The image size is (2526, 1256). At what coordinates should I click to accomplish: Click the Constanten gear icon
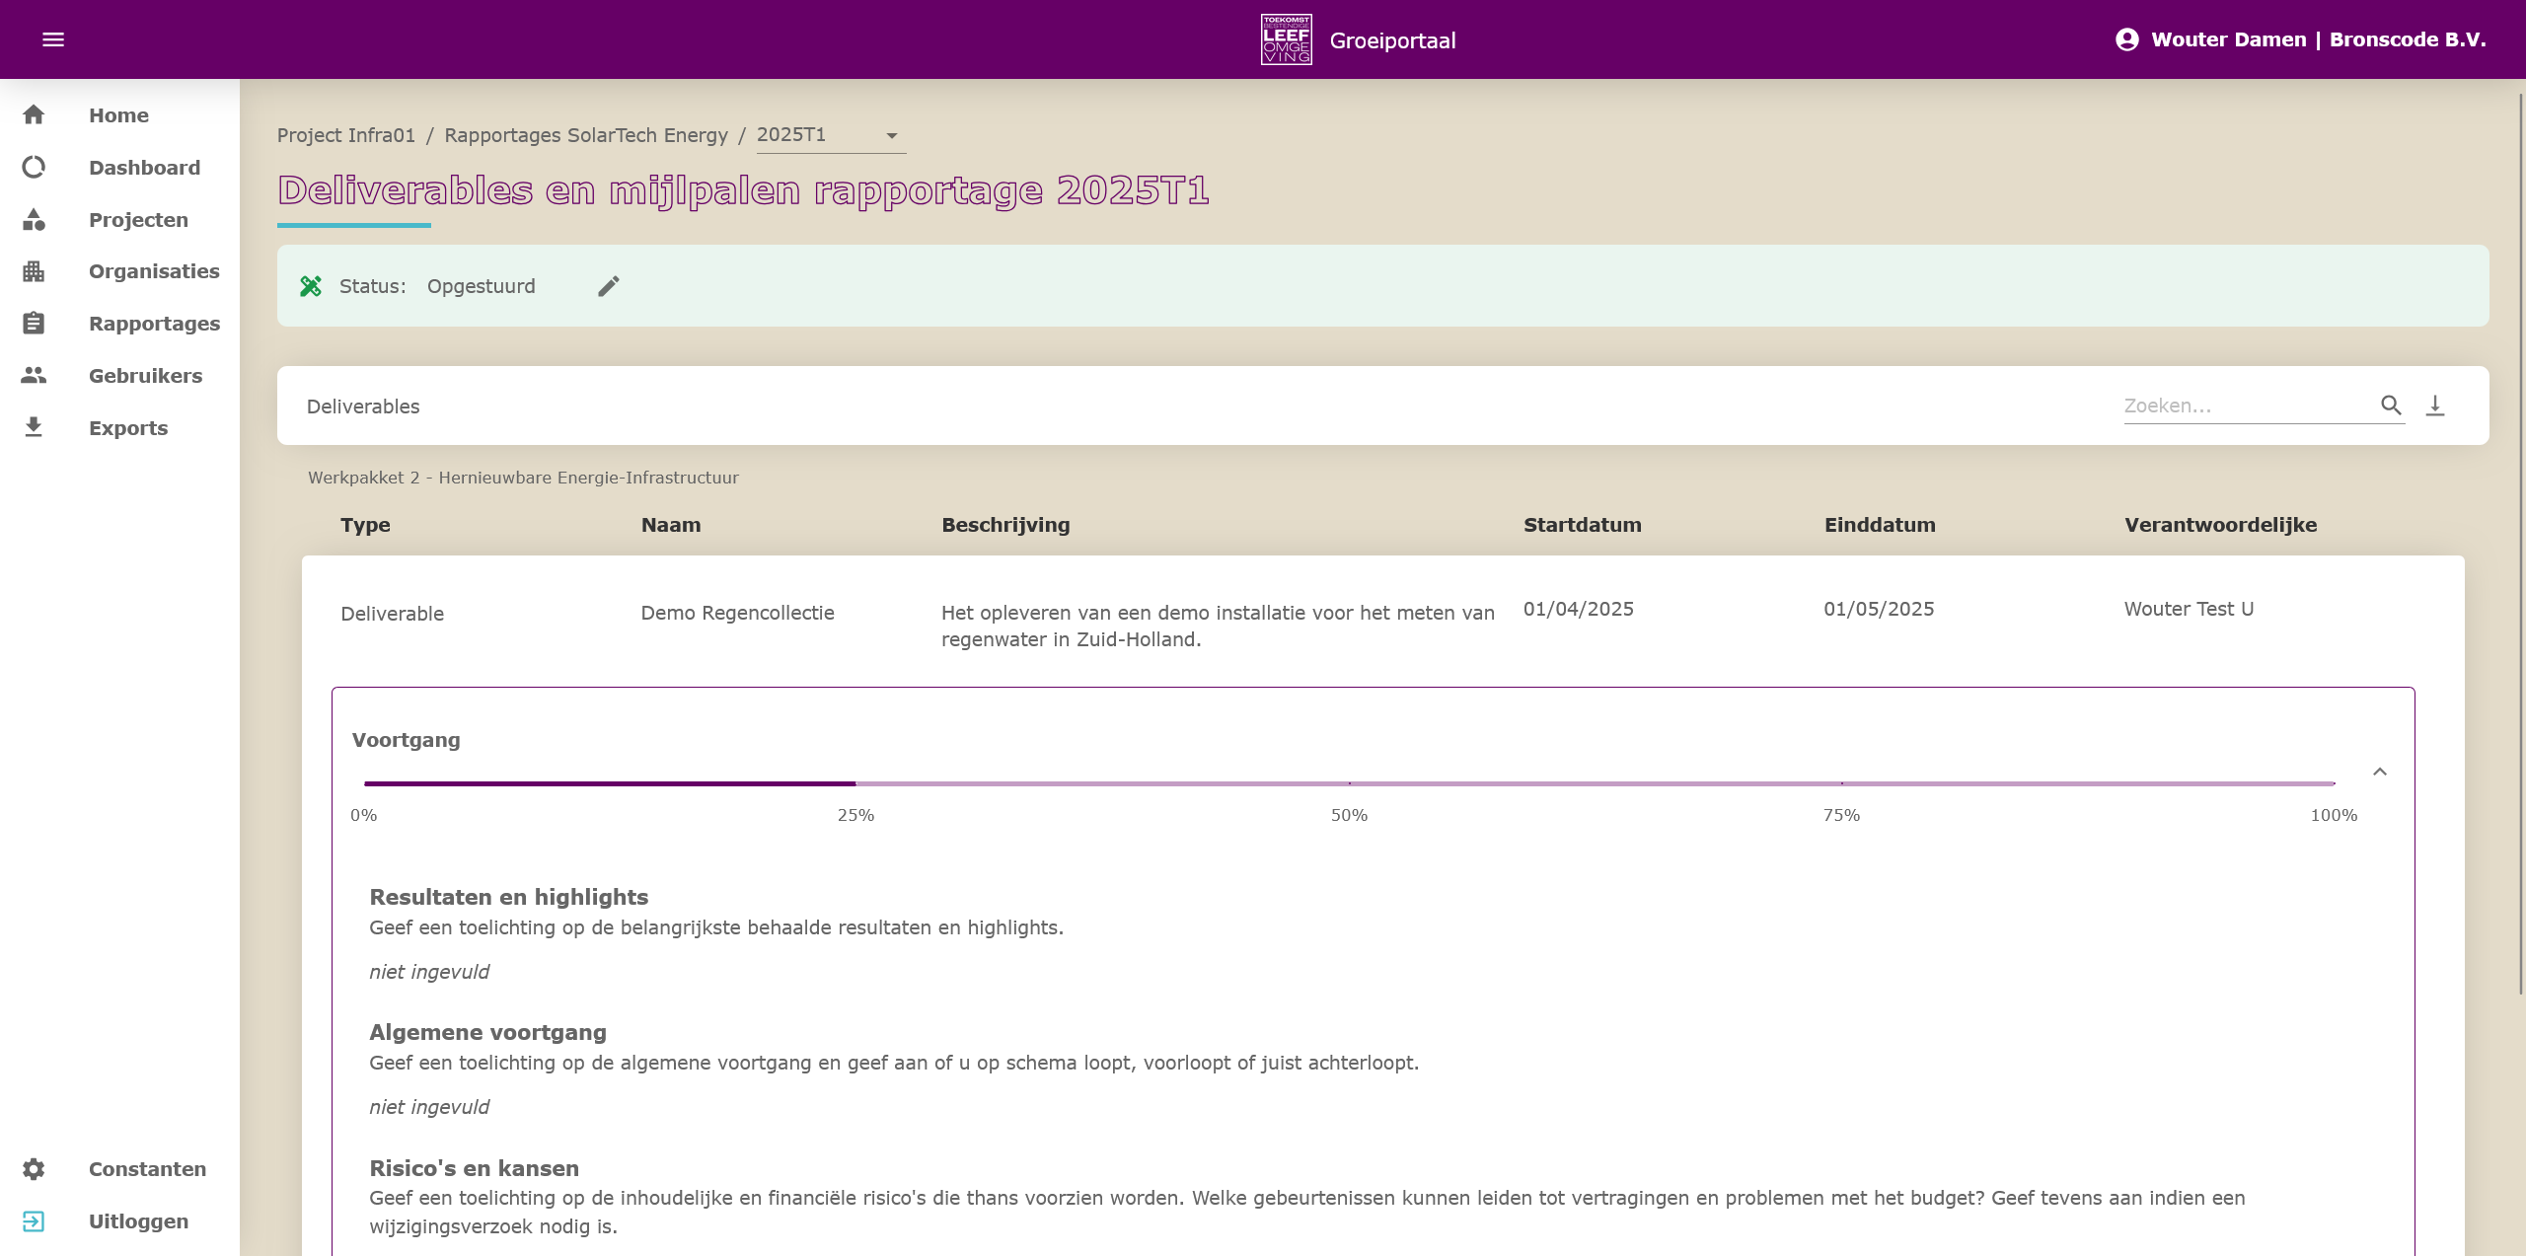tap(34, 1169)
